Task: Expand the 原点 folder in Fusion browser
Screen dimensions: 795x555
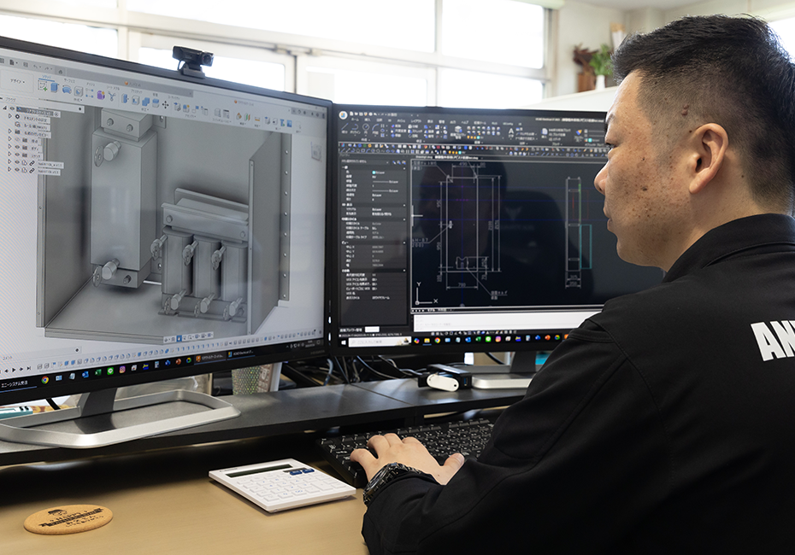Action: [x=9, y=138]
